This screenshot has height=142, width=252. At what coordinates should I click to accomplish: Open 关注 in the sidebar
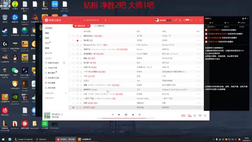[x=47, y=43]
